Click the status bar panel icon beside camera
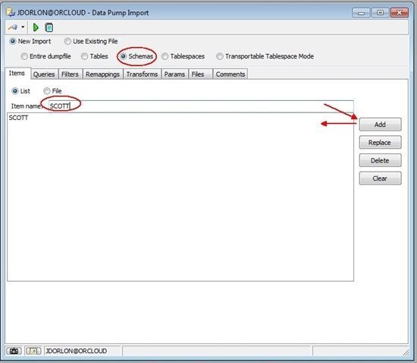The image size is (417, 363). pos(33,351)
